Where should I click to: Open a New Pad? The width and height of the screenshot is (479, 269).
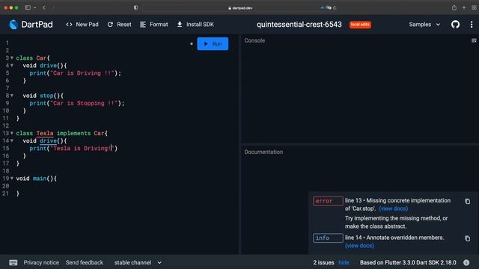[x=82, y=25]
